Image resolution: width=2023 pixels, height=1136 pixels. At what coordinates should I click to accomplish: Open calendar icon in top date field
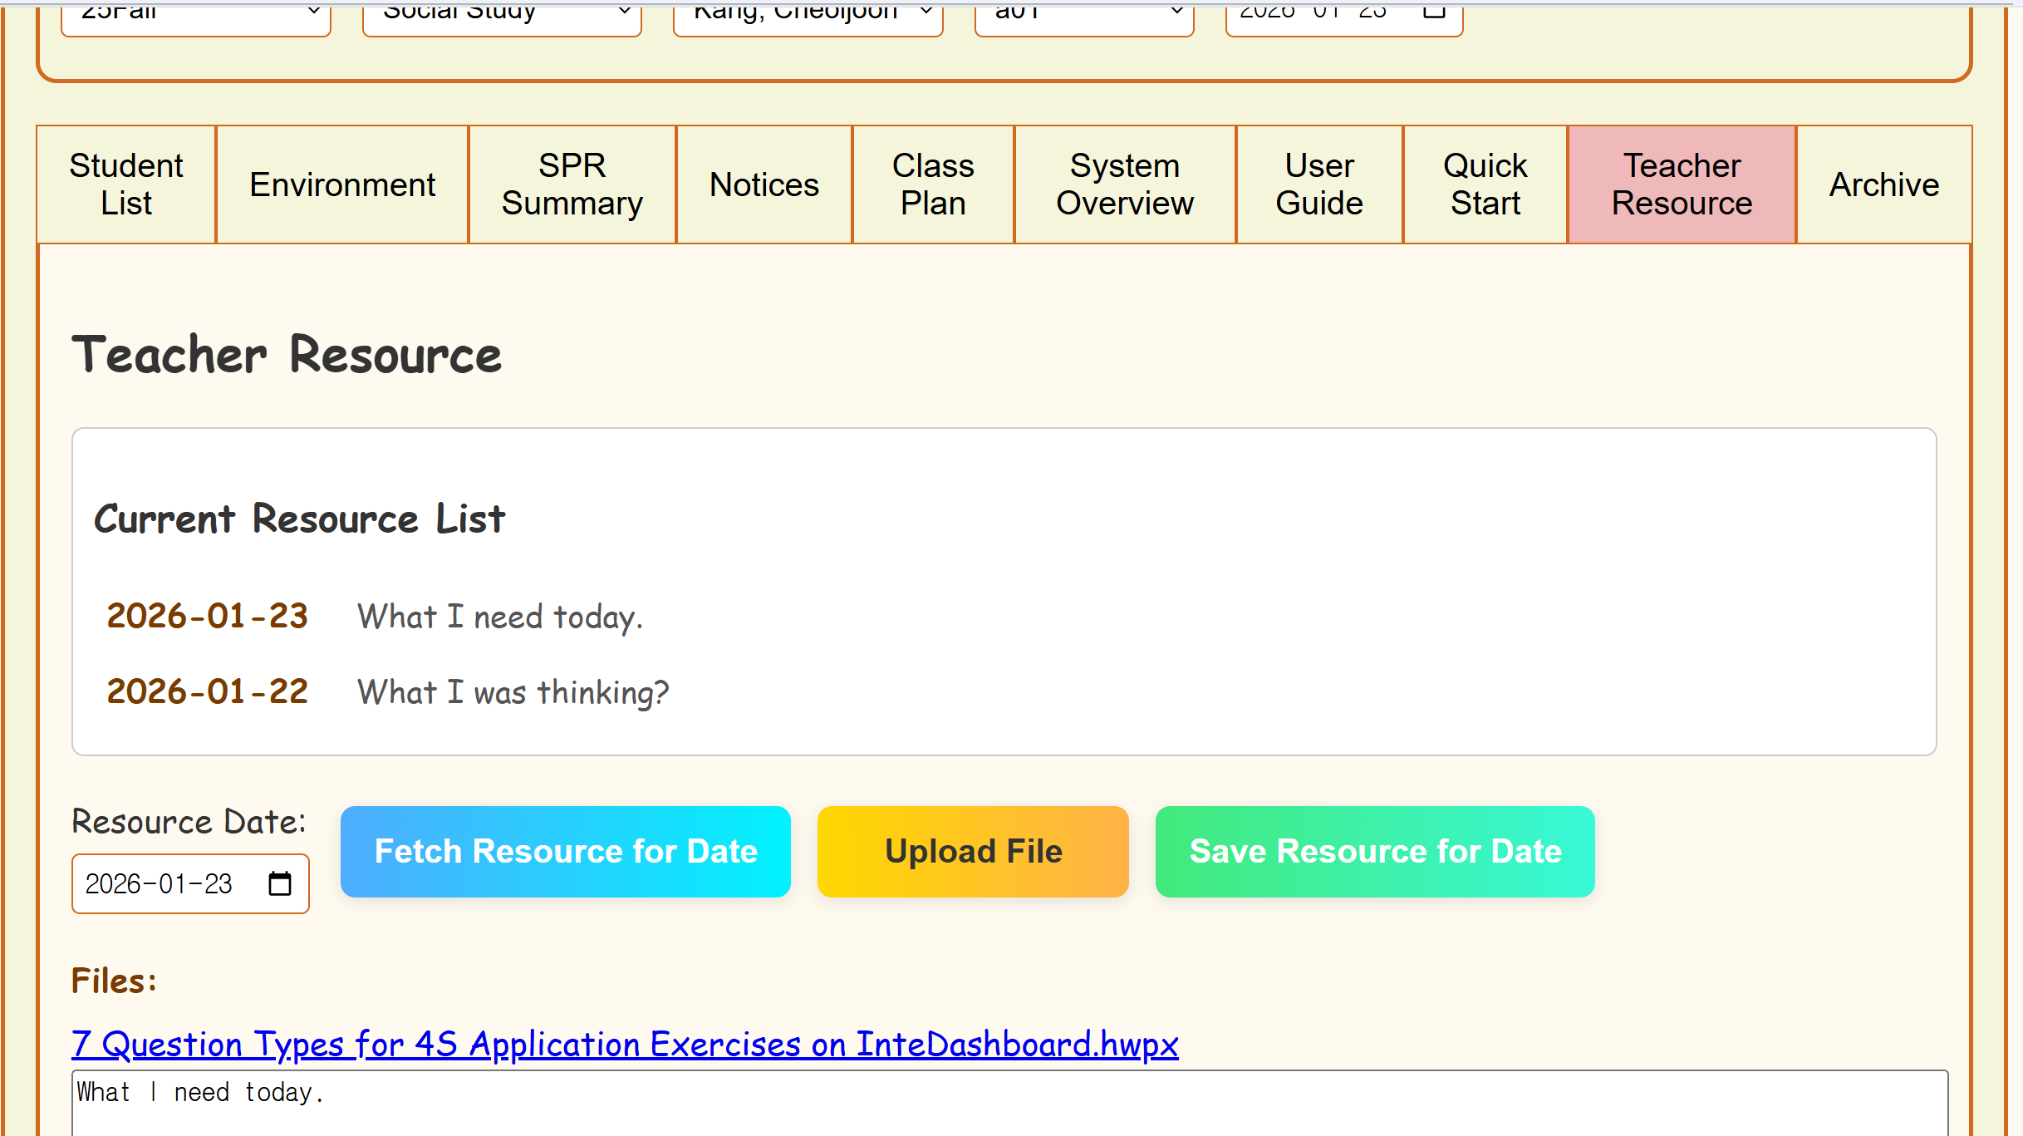[1434, 12]
